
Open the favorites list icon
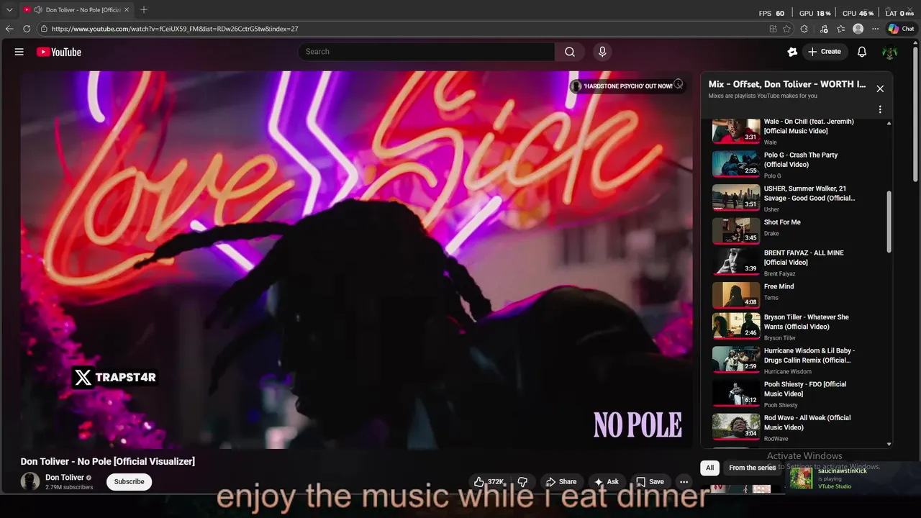coord(840,29)
